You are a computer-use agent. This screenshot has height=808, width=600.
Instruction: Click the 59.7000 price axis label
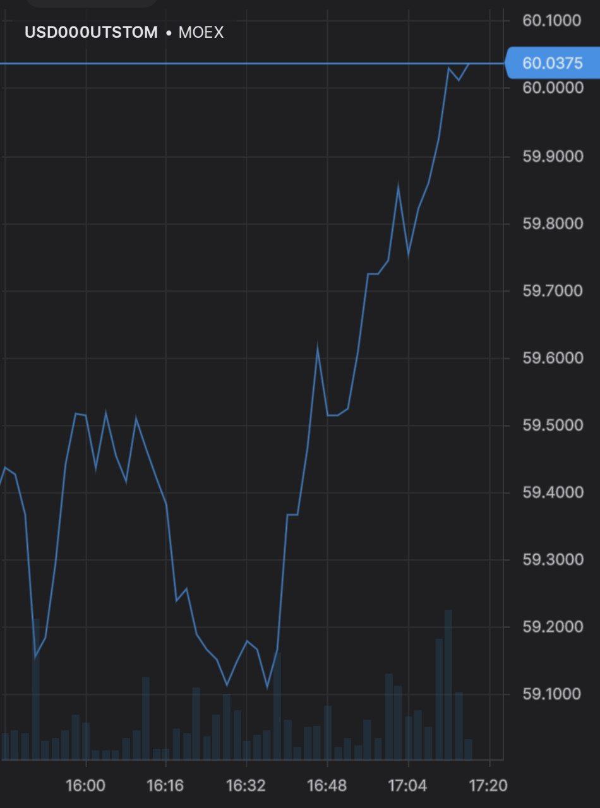pos(552,291)
